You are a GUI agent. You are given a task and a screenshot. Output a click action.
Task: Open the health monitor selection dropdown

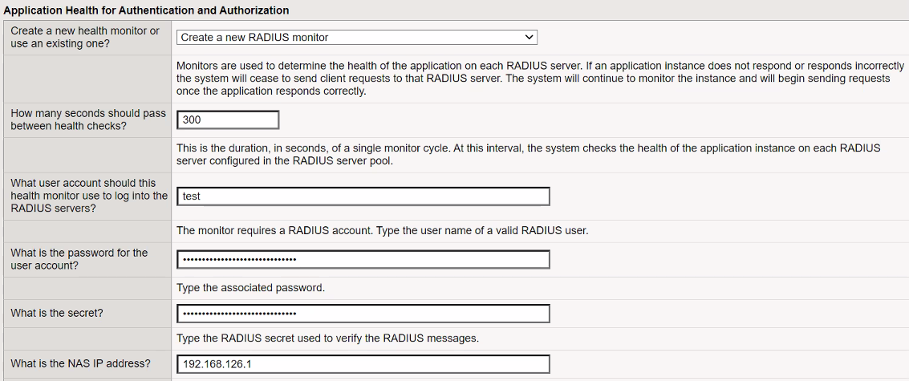(356, 37)
